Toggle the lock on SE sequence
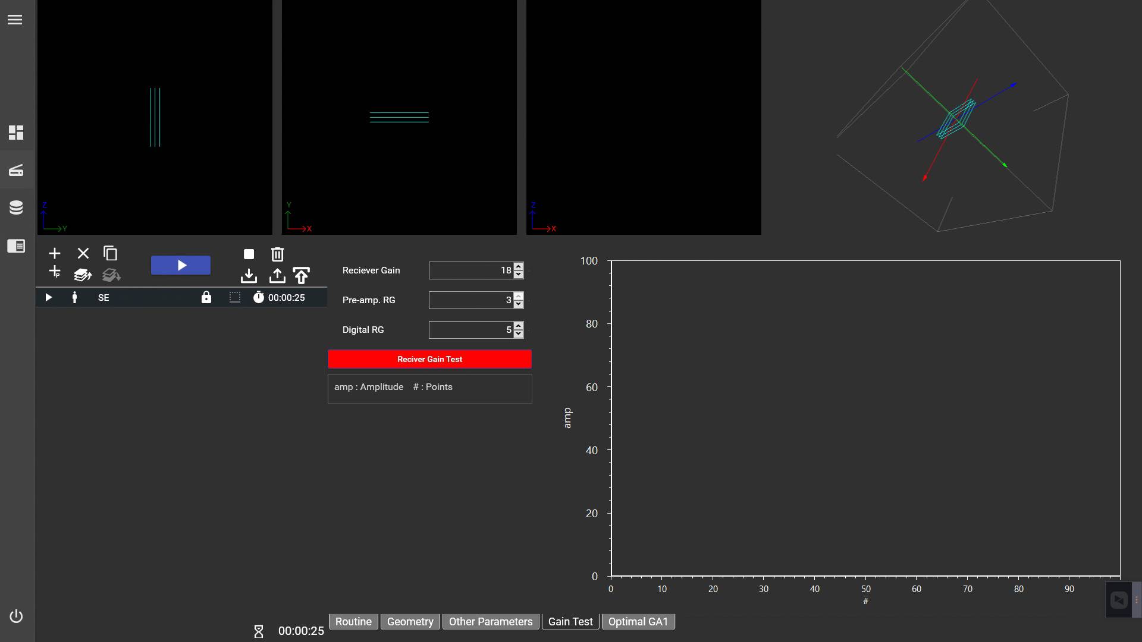Screen dimensions: 1142x642 coord(206,297)
